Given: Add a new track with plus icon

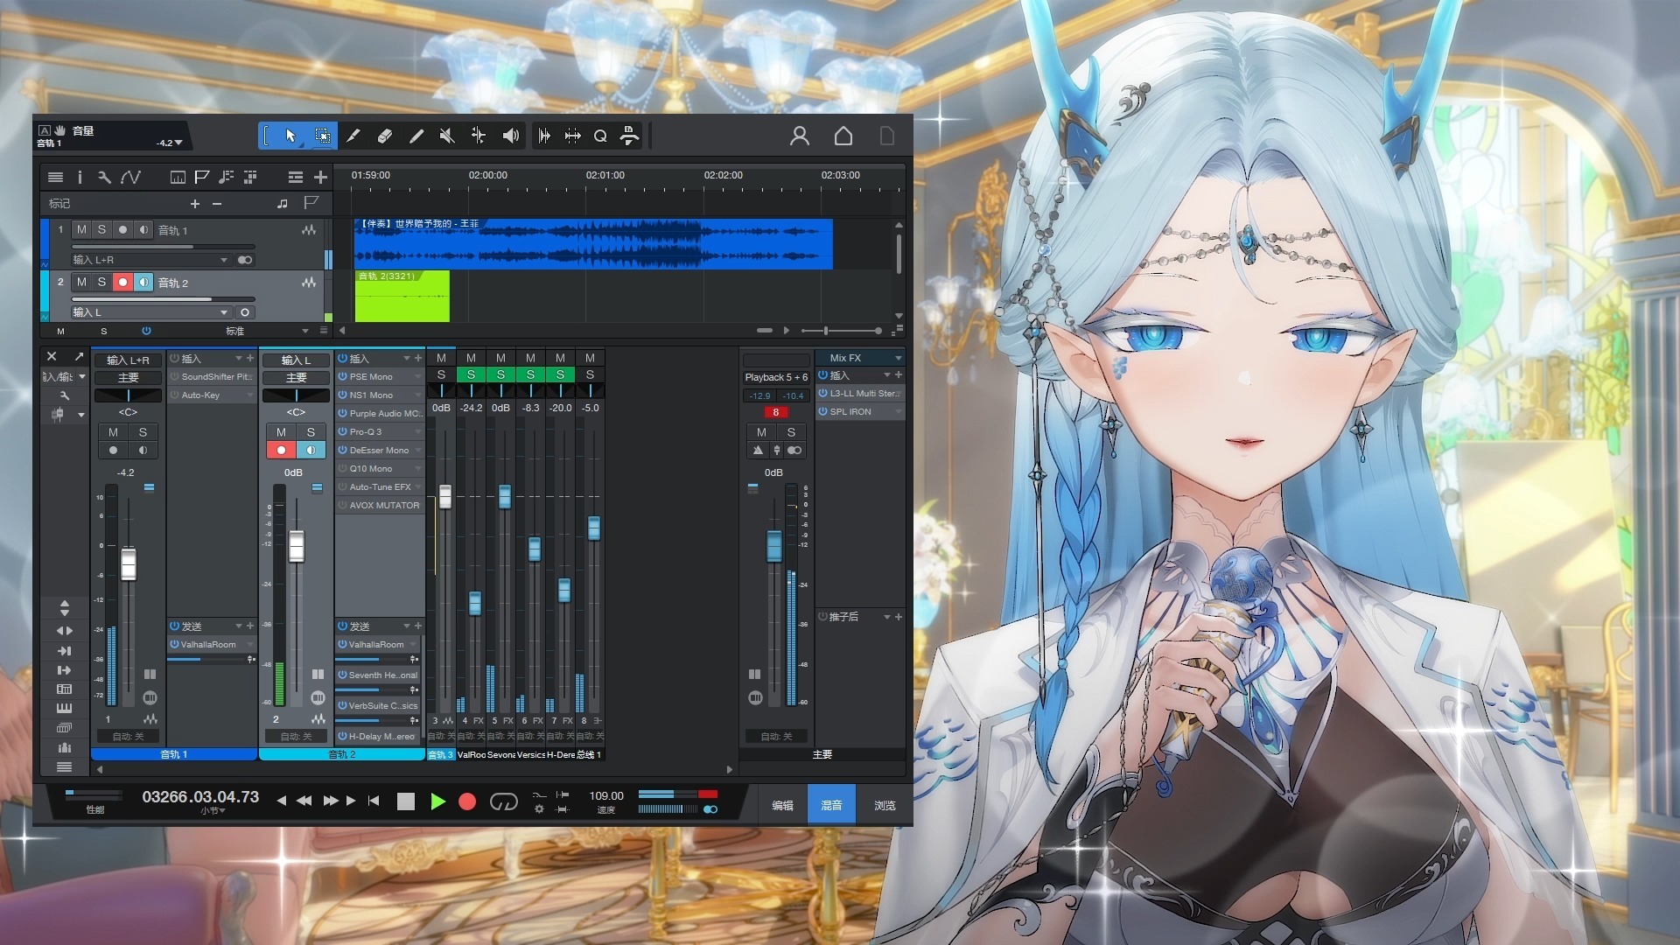Looking at the screenshot, I should click(x=320, y=177).
